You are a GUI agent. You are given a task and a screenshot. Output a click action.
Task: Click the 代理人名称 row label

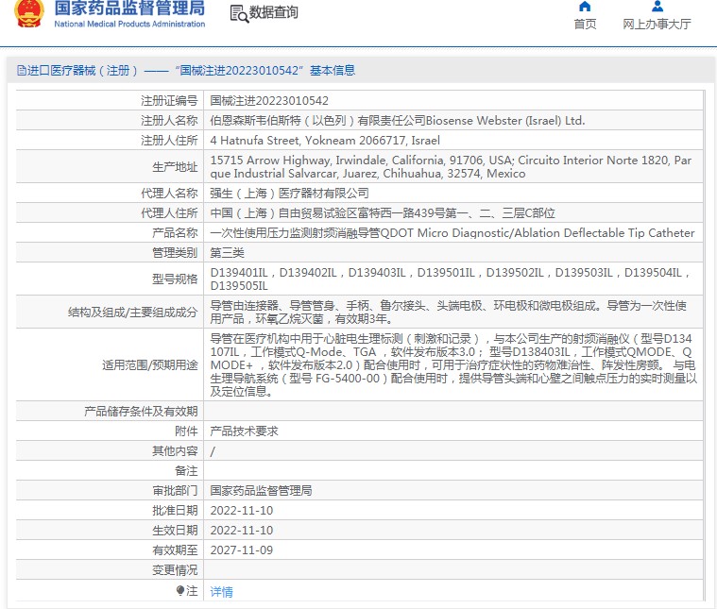point(169,194)
